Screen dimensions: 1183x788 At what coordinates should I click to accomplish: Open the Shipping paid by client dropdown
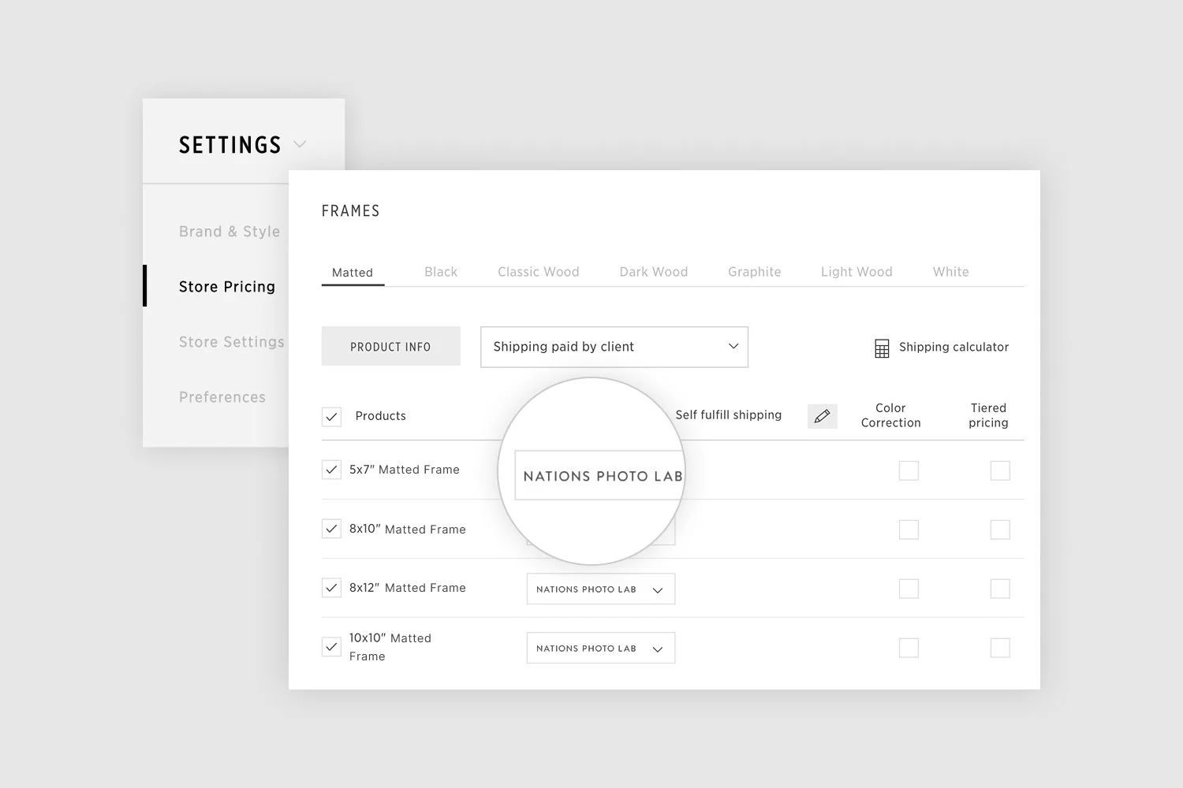pos(614,347)
